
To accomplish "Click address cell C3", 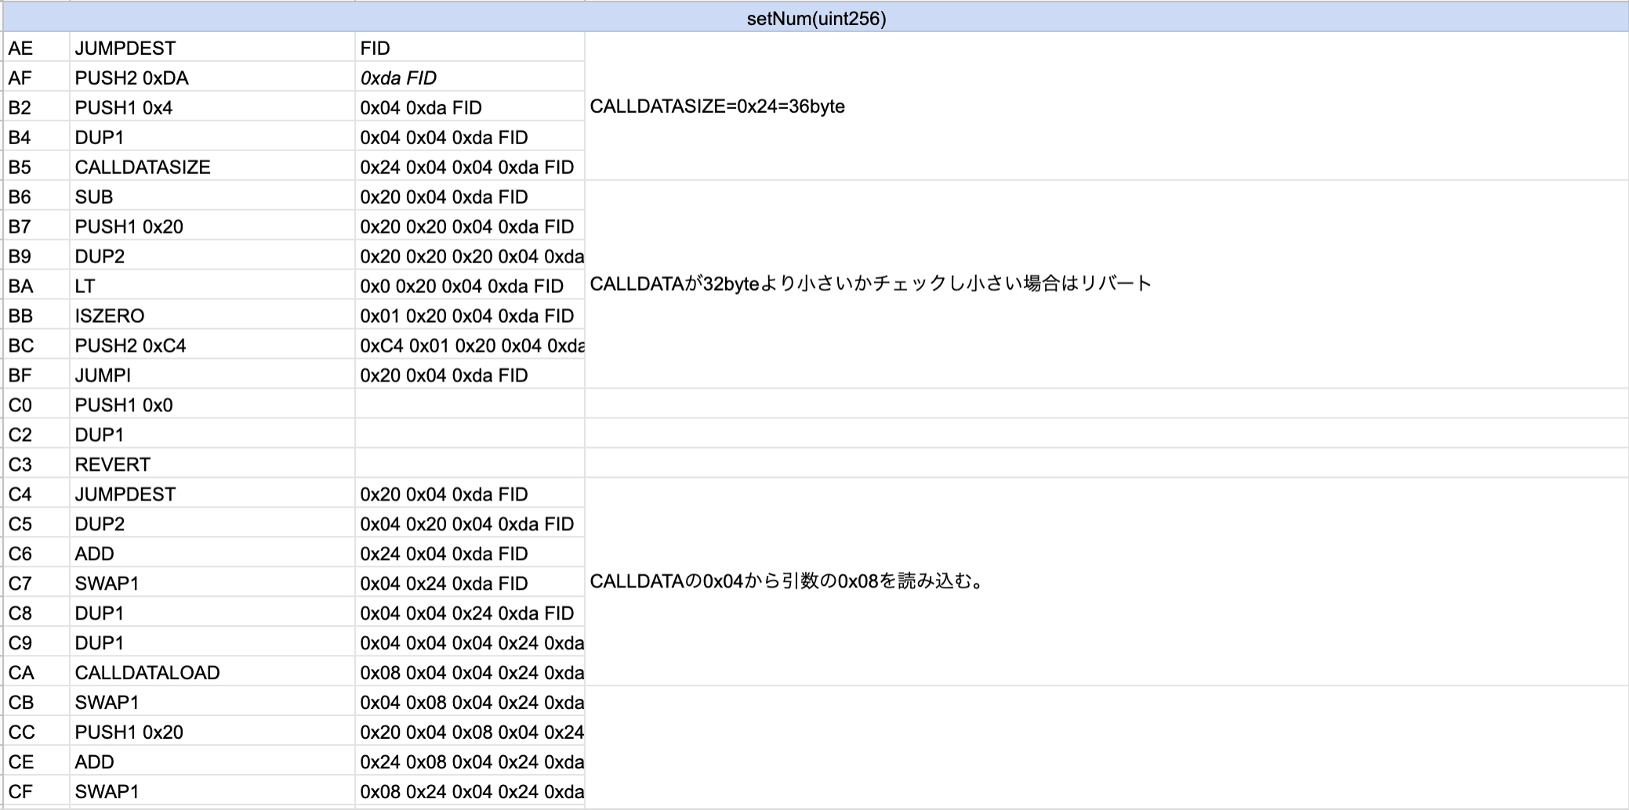I will [x=36, y=465].
